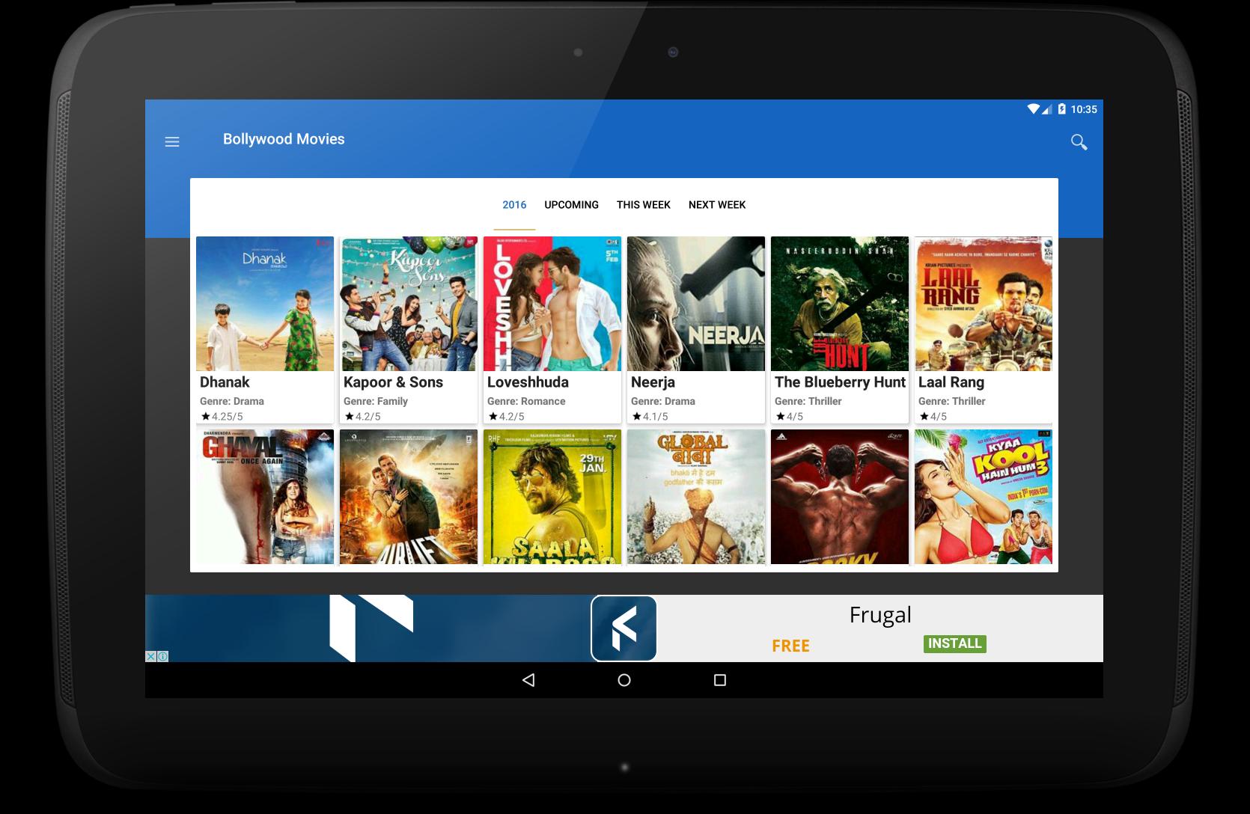Switch to the THIS WEEK tab
1250x814 pixels.
point(644,205)
